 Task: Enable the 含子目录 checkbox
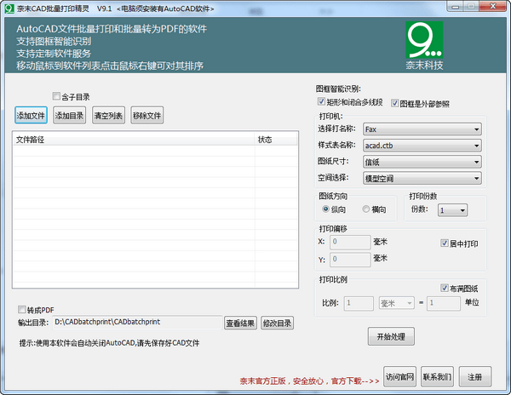pos(57,96)
